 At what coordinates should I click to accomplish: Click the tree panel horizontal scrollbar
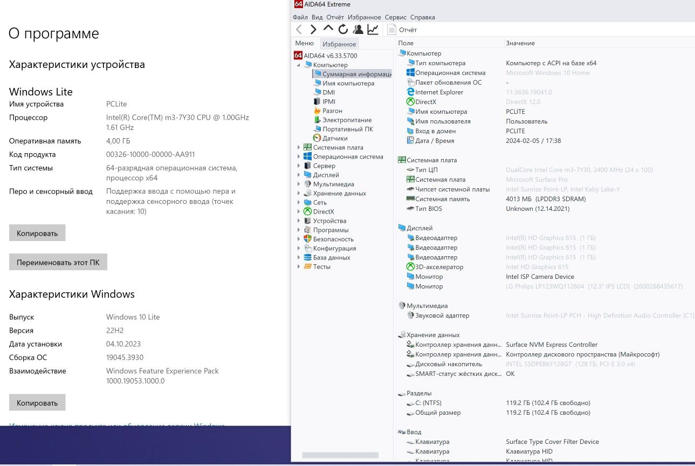pos(340,455)
